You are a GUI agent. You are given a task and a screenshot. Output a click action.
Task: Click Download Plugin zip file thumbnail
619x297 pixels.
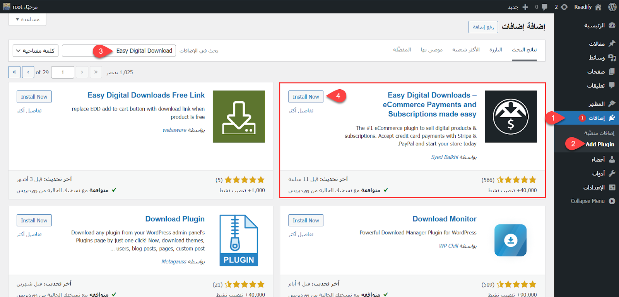[239, 240]
